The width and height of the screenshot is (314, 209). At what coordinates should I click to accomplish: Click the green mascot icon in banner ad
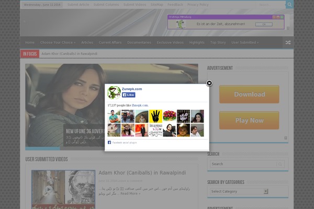point(181,24)
